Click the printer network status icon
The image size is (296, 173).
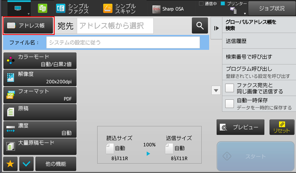pos(233,11)
